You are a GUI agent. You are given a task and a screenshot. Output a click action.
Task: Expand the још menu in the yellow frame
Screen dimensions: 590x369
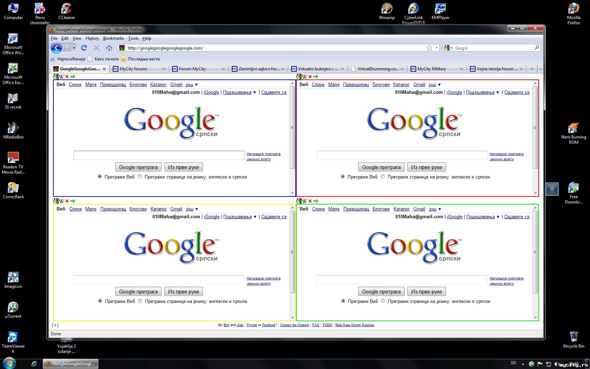192,209
